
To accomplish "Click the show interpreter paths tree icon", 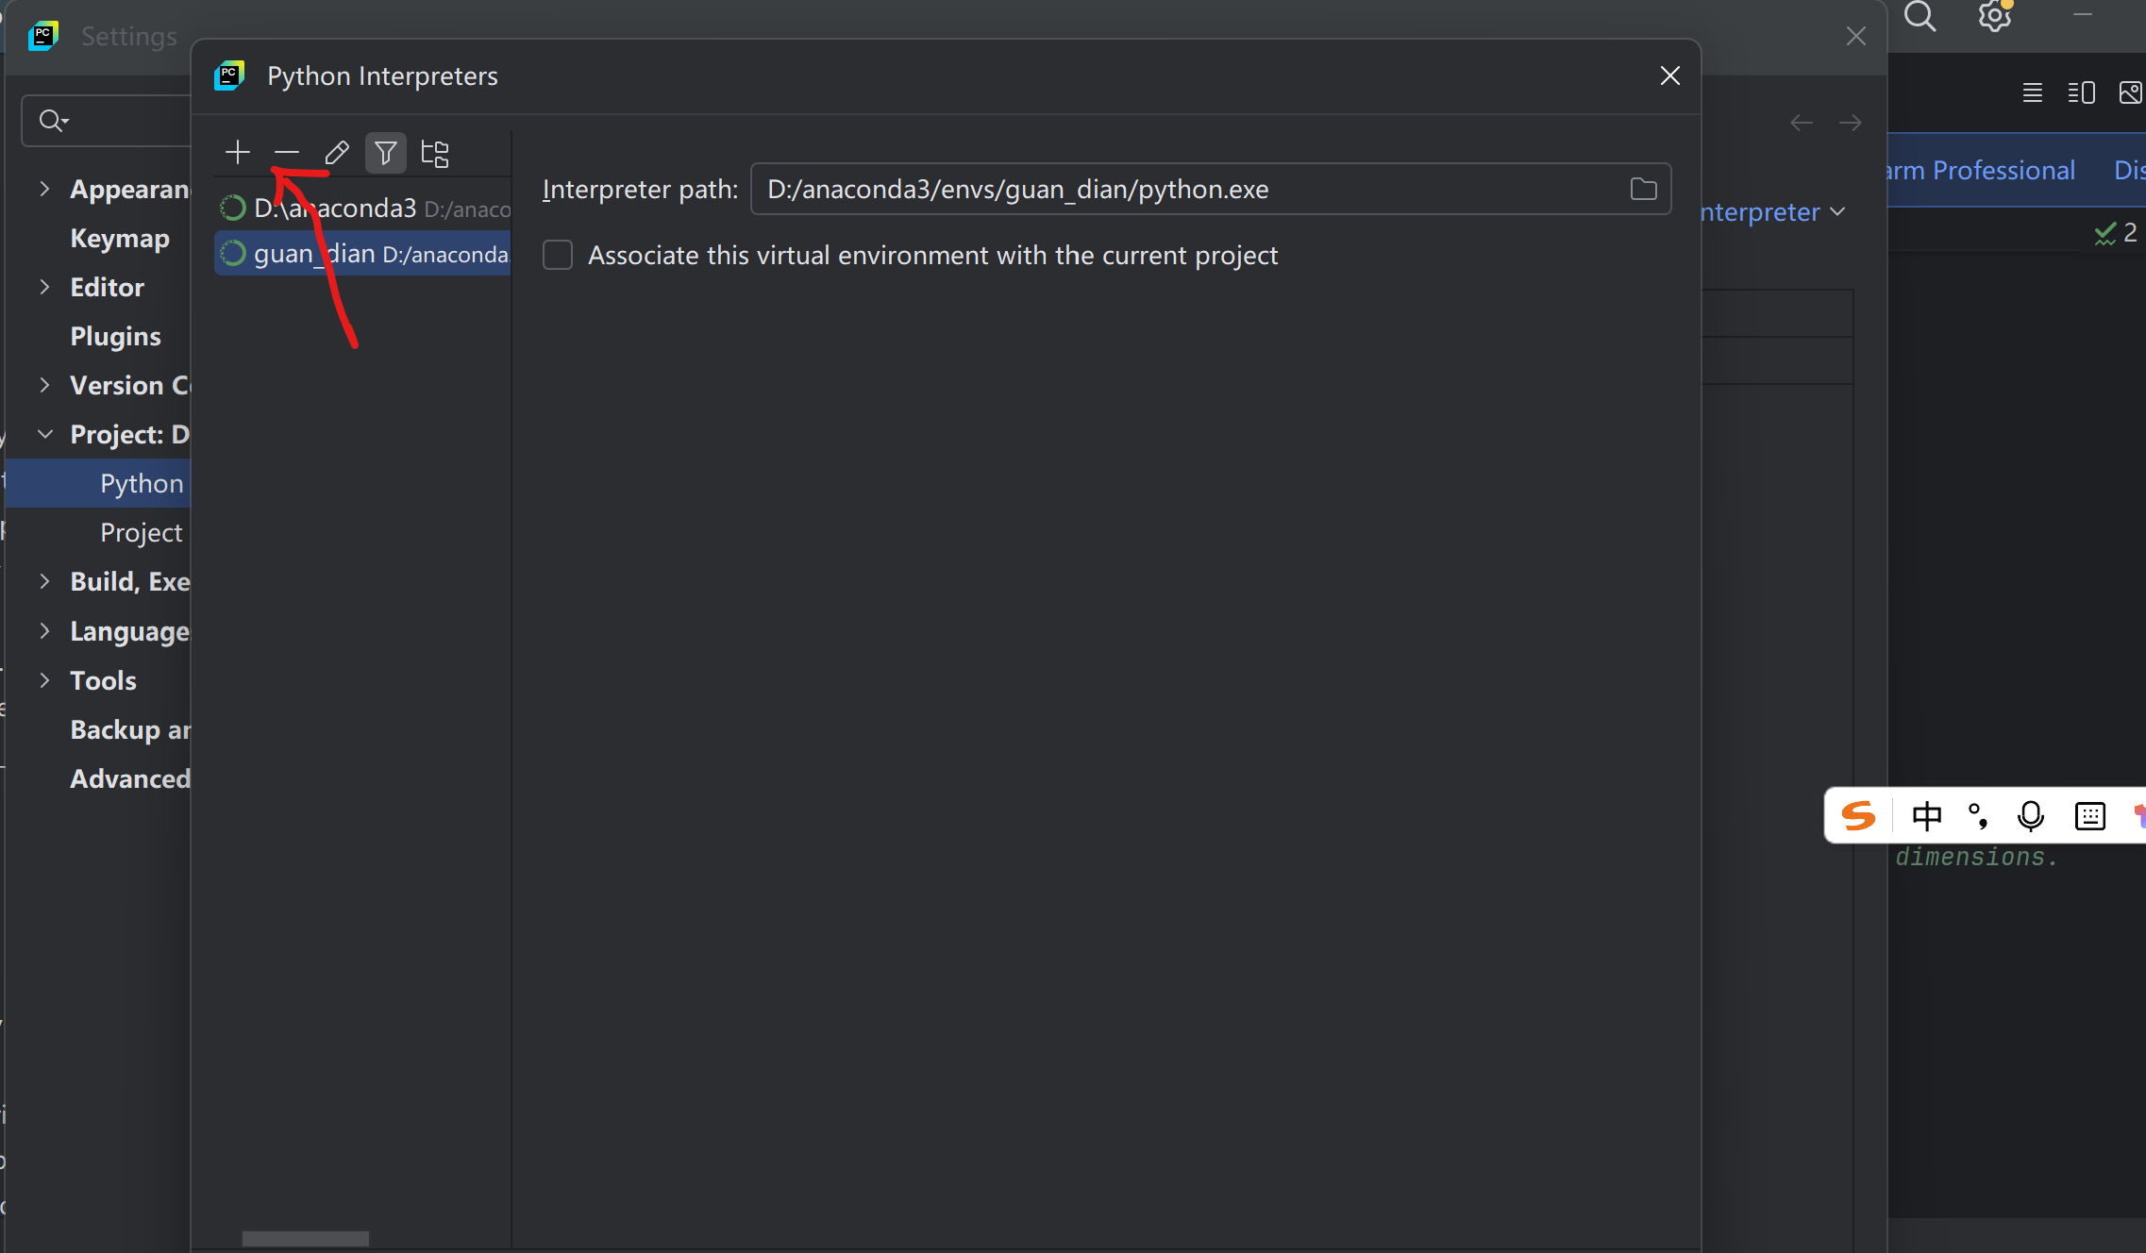I will click(435, 153).
